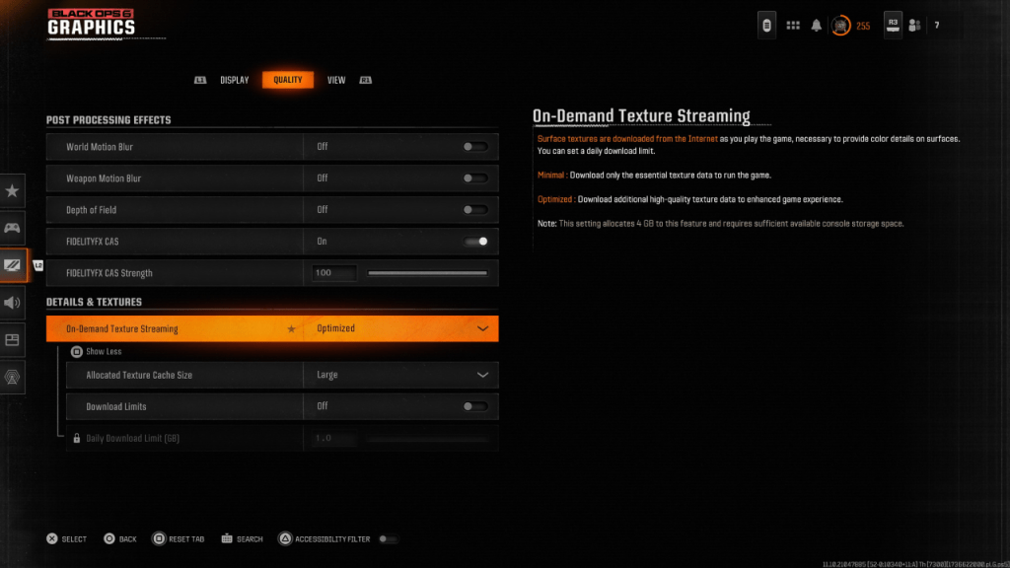
Task: Click the RESET TAB button
Action: click(x=179, y=538)
